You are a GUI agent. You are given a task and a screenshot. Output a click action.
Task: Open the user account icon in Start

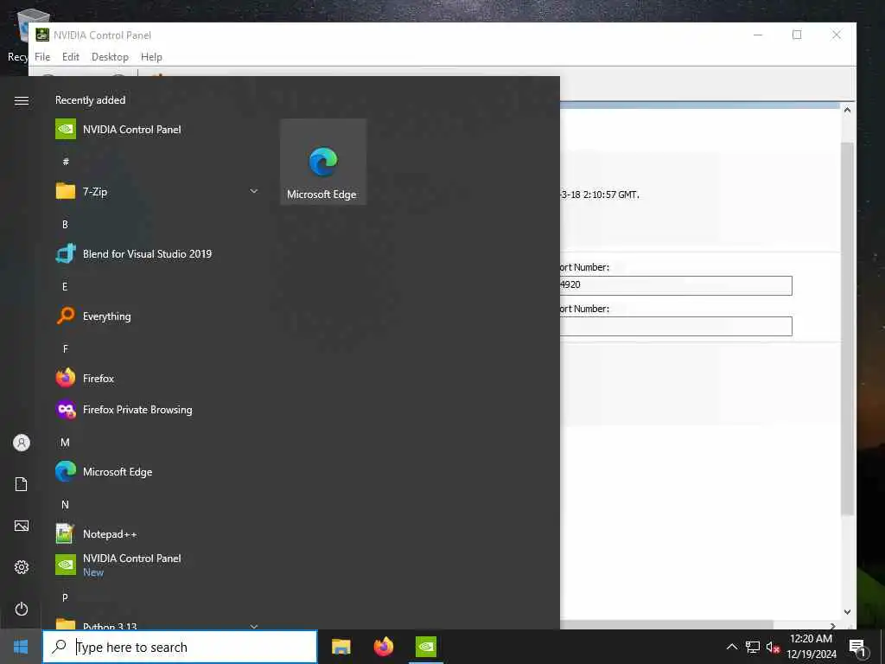click(x=22, y=443)
